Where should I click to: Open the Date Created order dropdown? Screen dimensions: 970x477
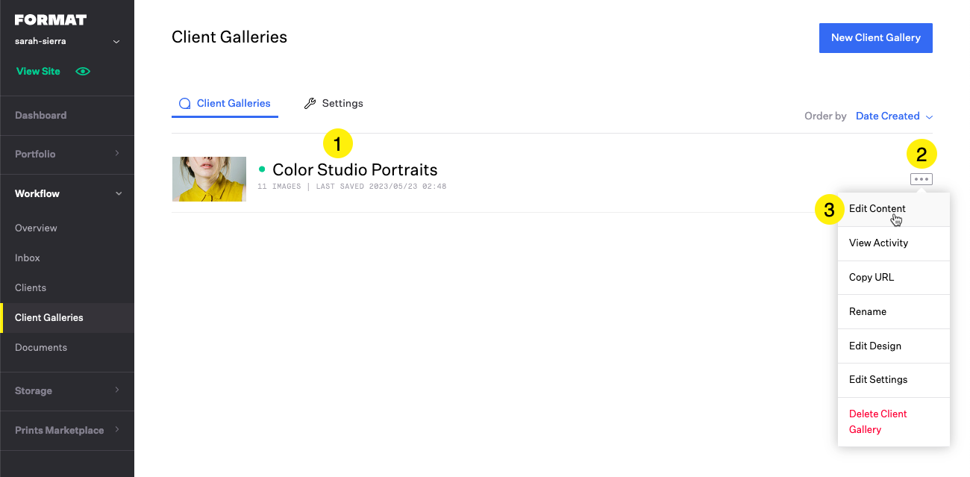click(894, 116)
